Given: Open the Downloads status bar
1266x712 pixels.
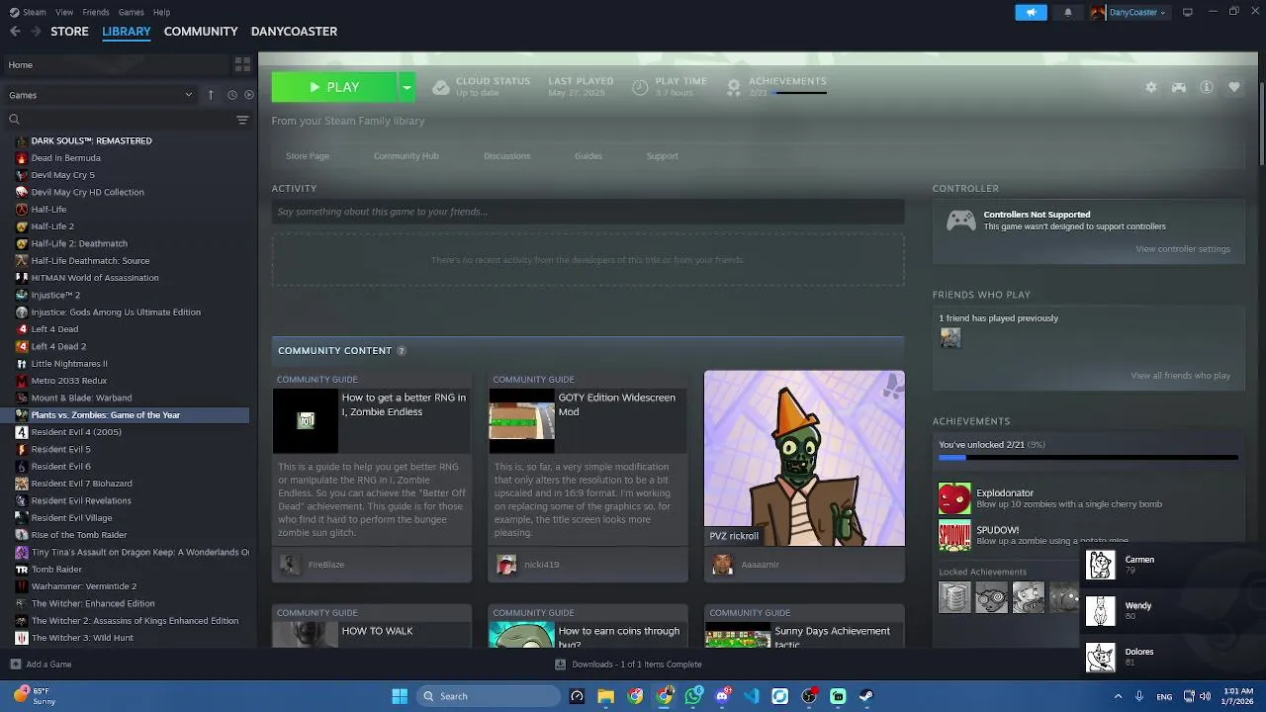Looking at the screenshot, I should point(629,665).
